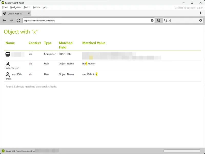Reload the current search page
This screenshot has width=205, height=154.
click(x=18, y=21)
